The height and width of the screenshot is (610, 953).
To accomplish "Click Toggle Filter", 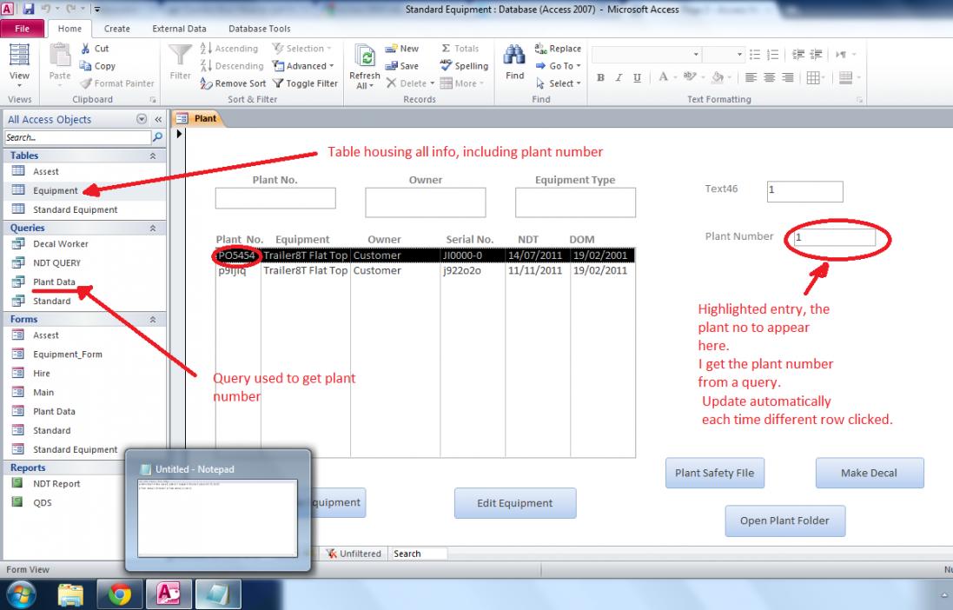I will pyautogui.click(x=305, y=83).
